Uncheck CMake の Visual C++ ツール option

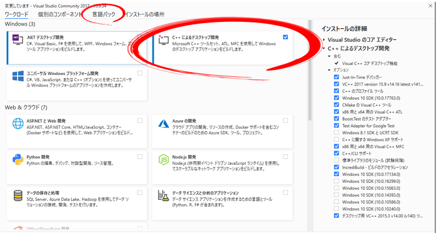pos(337,105)
